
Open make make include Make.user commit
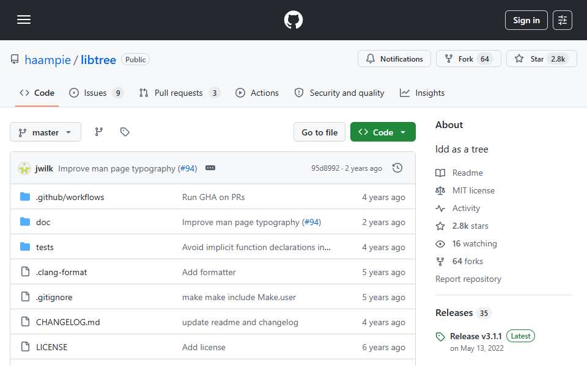(x=239, y=297)
